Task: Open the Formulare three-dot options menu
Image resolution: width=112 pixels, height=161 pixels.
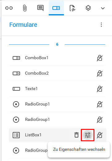Action: 102,25
